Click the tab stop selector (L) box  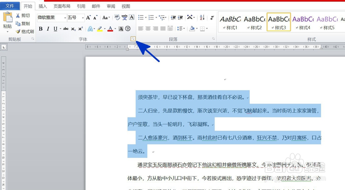pyautogui.click(x=4, y=47)
